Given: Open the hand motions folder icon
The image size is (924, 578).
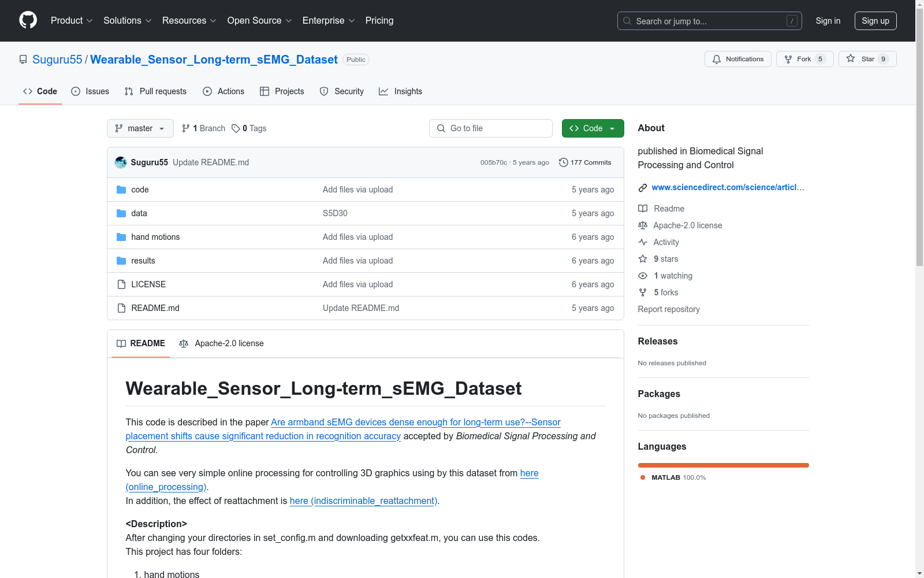Looking at the screenshot, I should 121,237.
